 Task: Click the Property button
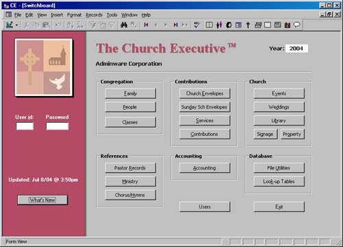pos(292,134)
